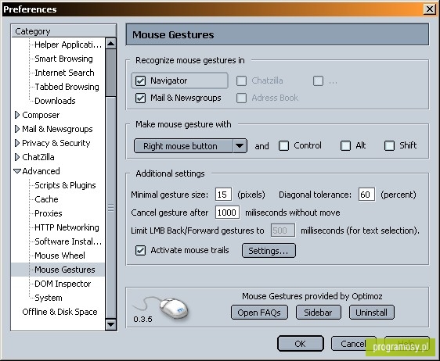Expand the Composer category
The image size is (440, 361).
17,115
